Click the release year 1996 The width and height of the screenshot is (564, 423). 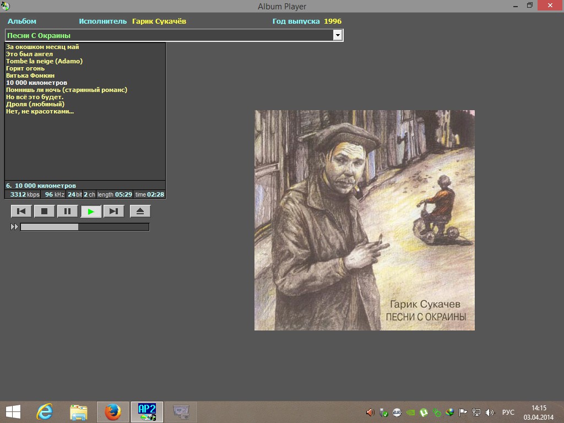click(333, 21)
